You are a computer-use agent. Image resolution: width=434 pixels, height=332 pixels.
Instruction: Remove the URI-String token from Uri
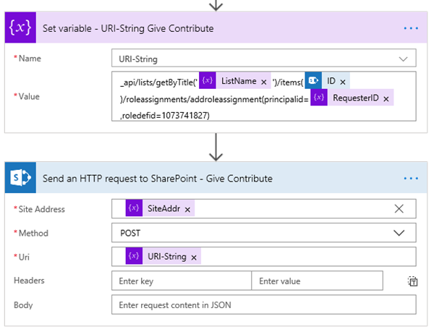tap(194, 257)
